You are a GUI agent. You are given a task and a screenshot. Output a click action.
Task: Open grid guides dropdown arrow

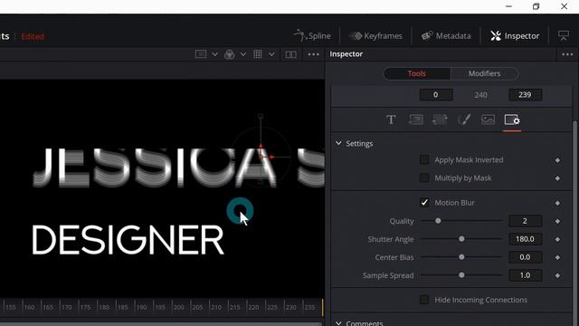point(271,54)
